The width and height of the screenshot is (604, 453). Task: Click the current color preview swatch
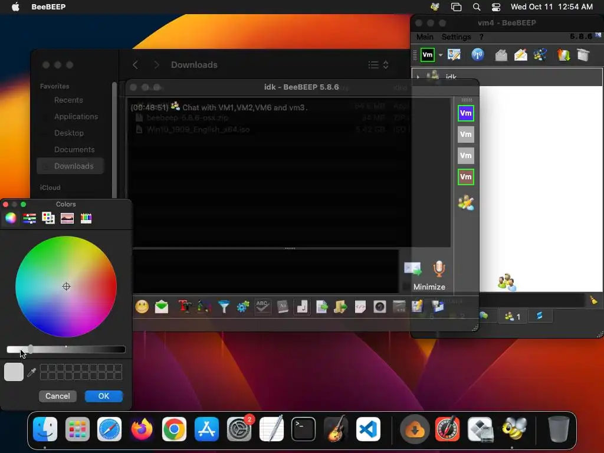[14, 372]
